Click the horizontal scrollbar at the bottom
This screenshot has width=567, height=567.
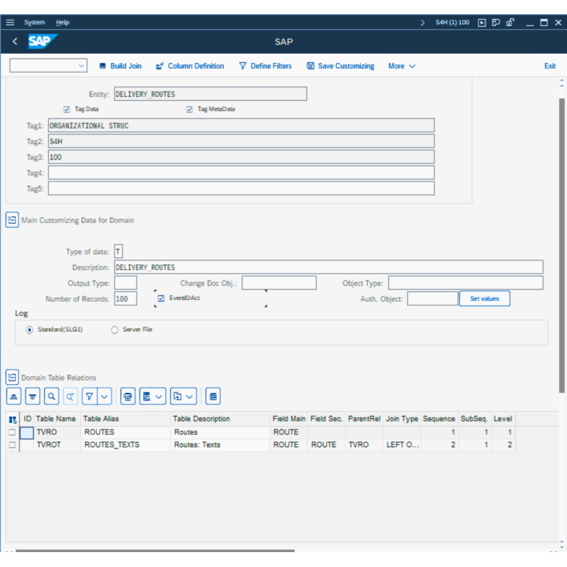click(x=155, y=551)
